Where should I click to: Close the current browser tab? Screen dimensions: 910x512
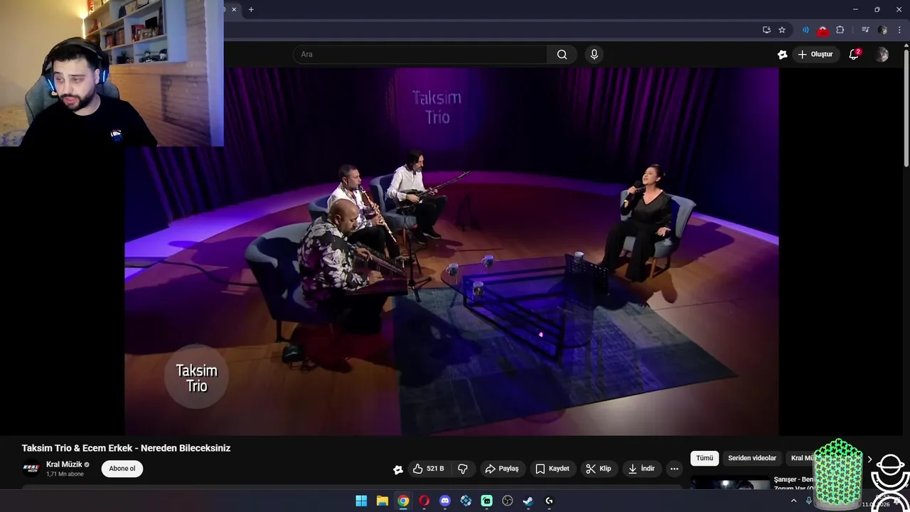234,9
